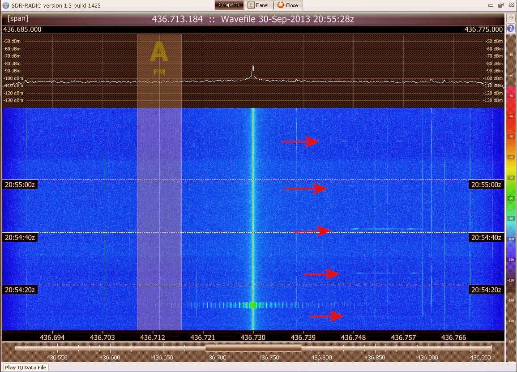Click the right-hand 20:54:40z time marker
This screenshot has width=517, height=372.
tap(486, 237)
